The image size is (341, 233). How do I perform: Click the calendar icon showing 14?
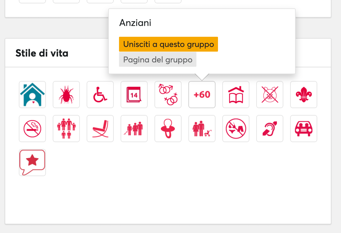(x=134, y=95)
